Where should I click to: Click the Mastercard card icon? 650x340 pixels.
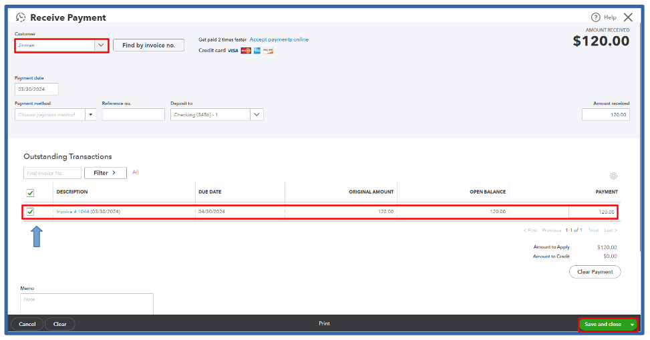click(x=246, y=51)
